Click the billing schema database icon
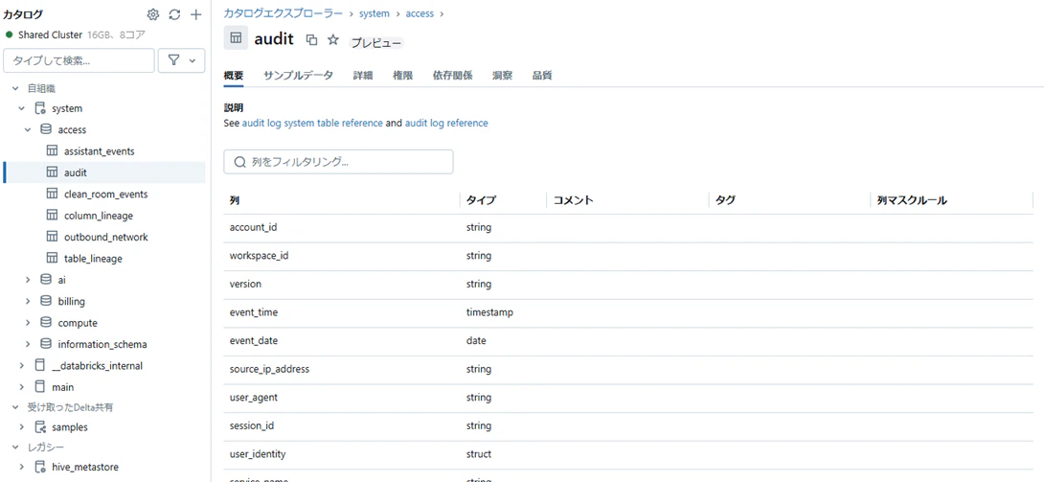The image size is (1044, 482). click(46, 302)
